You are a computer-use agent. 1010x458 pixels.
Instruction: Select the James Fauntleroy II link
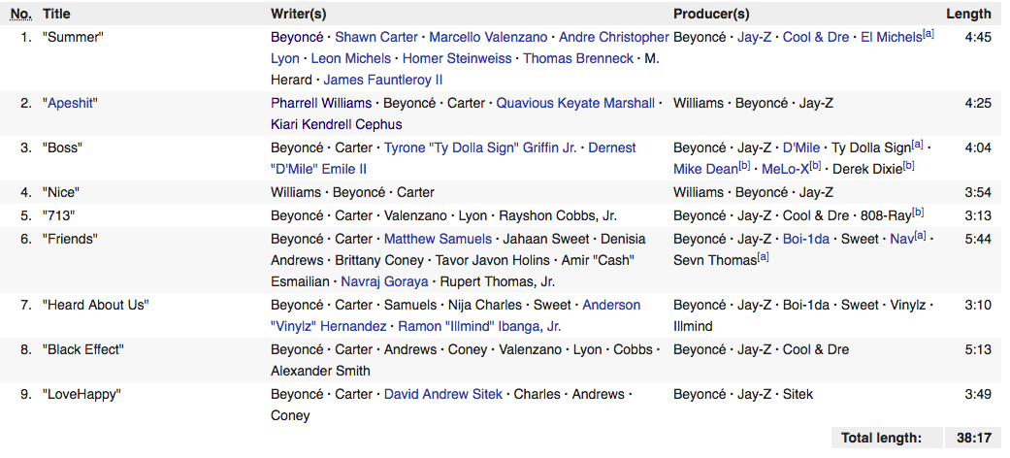point(382,80)
